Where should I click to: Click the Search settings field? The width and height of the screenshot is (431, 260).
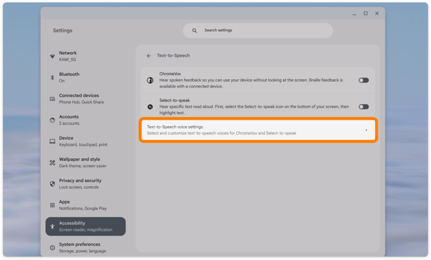258,30
